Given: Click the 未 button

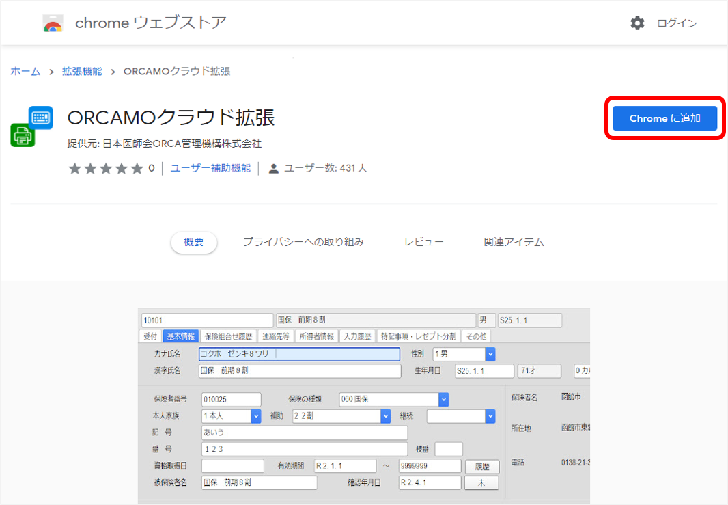Looking at the screenshot, I should 482,482.
